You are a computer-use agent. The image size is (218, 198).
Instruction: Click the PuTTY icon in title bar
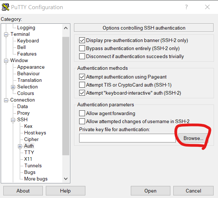pos(5,7)
